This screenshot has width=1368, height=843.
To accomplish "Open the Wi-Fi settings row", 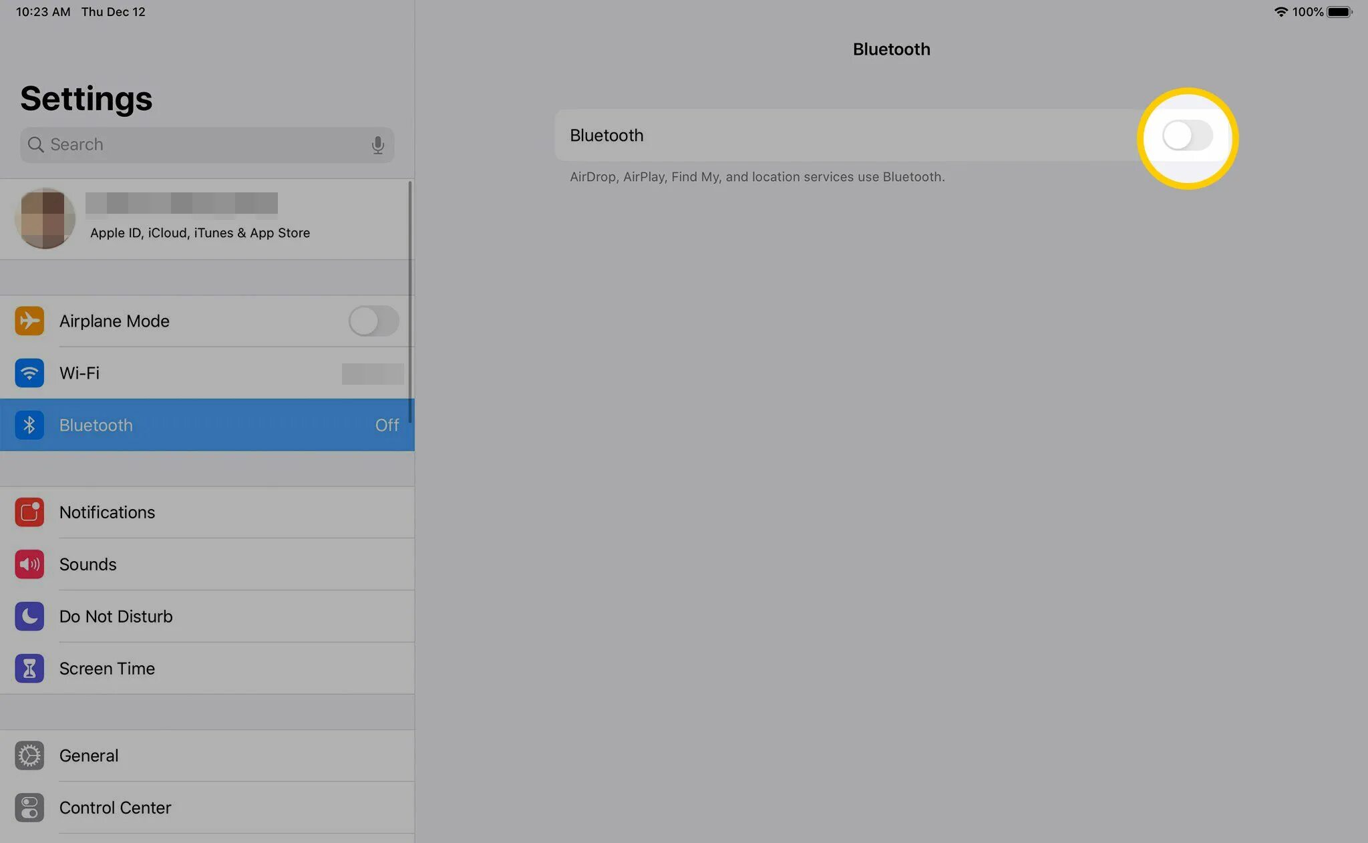I will pos(200,373).
